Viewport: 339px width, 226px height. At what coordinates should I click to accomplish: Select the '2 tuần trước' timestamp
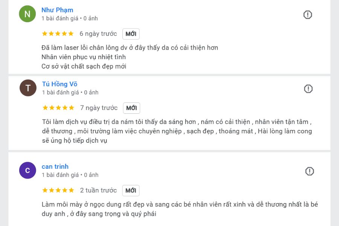click(98, 190)
